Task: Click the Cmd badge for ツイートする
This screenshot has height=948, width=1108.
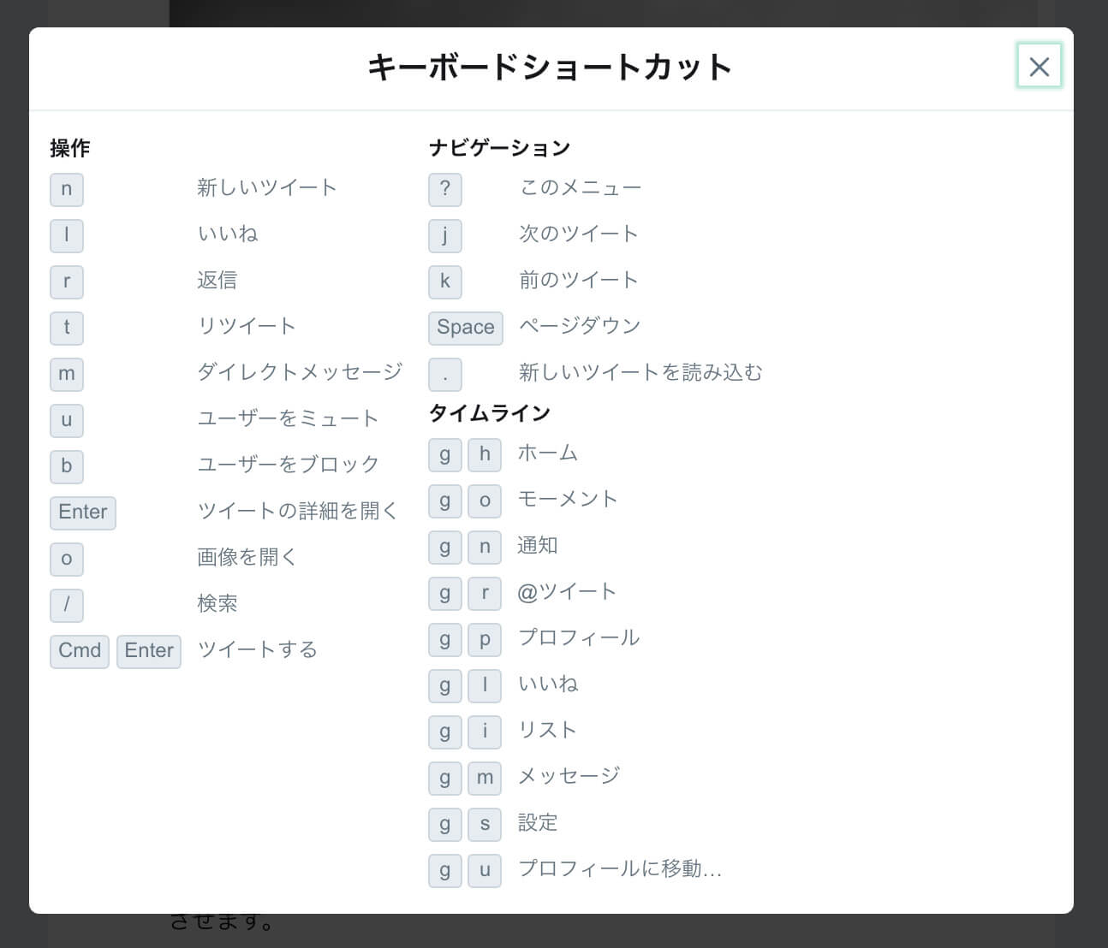Action: point(79,651)
